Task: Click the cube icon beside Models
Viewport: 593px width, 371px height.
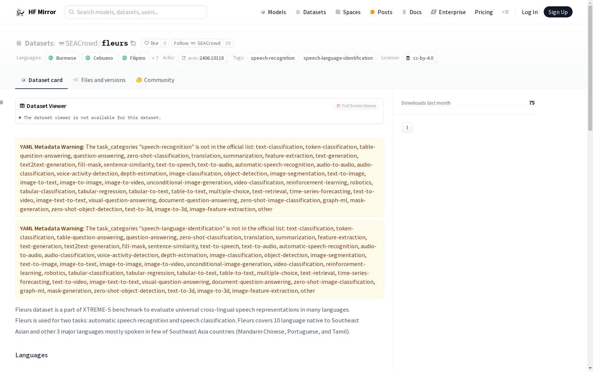Action: pyautogui.click(x=263, y=12)
